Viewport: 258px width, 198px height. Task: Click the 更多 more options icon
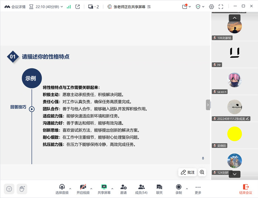198,187
